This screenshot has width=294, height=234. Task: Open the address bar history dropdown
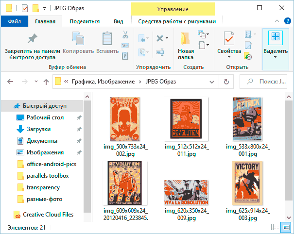click(212, 82)
